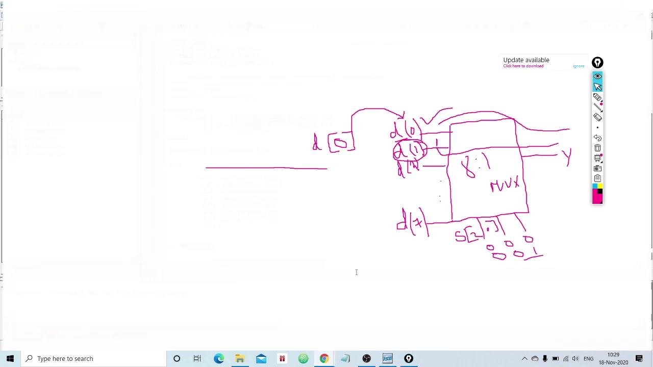Open the volume speaker tray icon
This screenshot has width=653, height=367.
pos(575,358)
